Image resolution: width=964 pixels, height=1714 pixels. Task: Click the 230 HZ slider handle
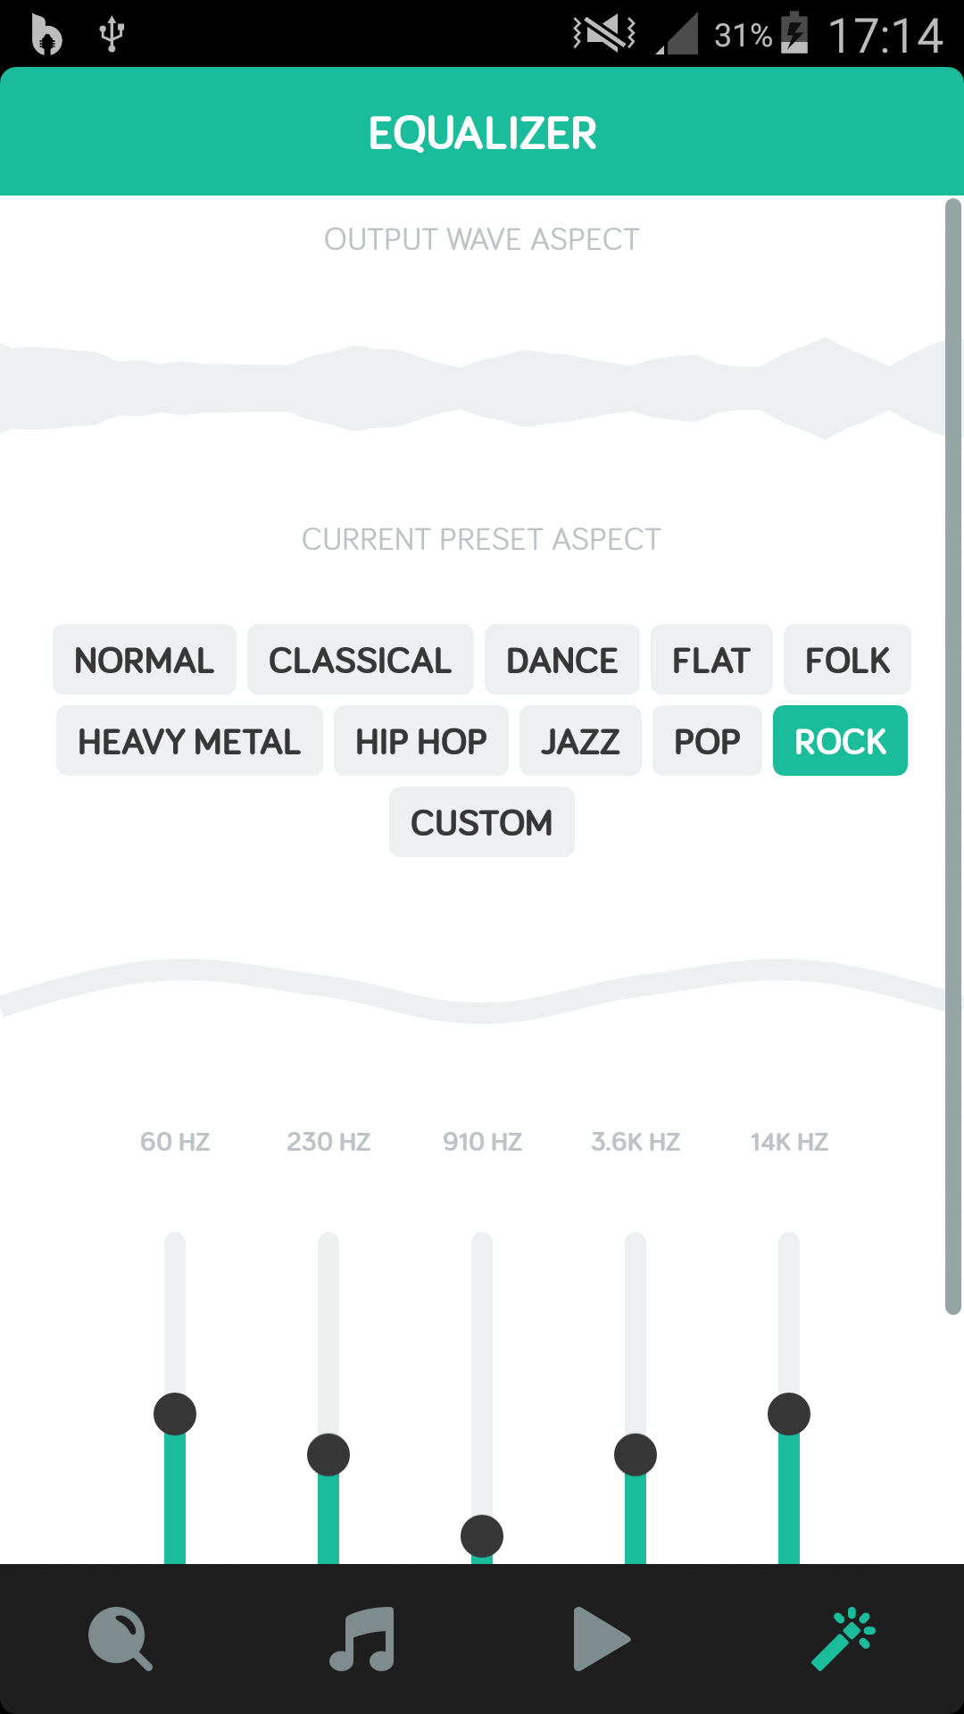point(328,1455)
